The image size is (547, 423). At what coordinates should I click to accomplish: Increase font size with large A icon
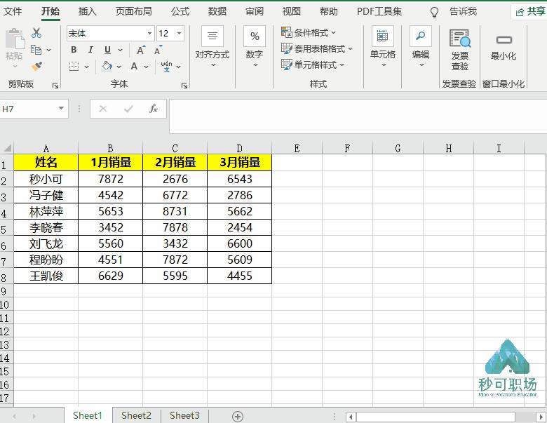[x=140, y=51]
